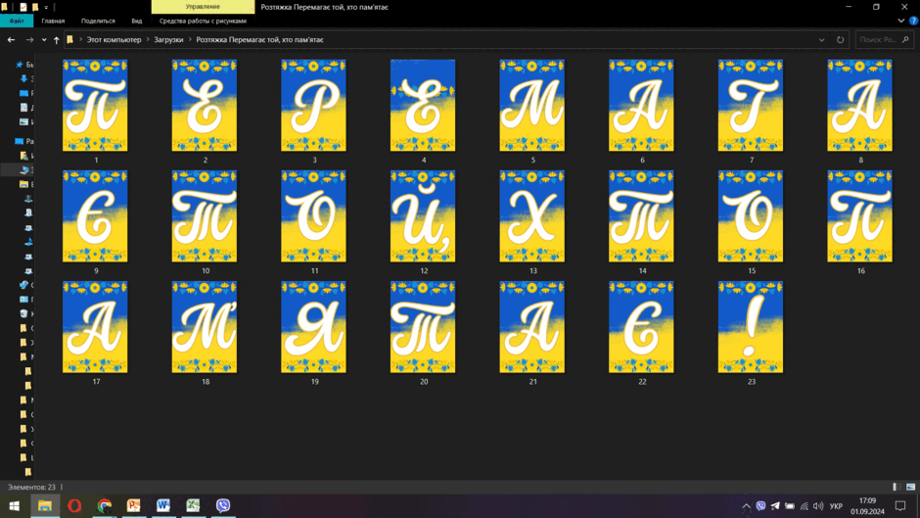Expand the ribbon chevron
Viewport: 920px width, 518px height.
tap(901, 21)
